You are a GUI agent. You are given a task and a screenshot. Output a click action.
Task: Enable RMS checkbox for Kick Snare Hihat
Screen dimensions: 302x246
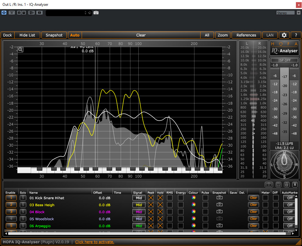click(x=169, y=198)
